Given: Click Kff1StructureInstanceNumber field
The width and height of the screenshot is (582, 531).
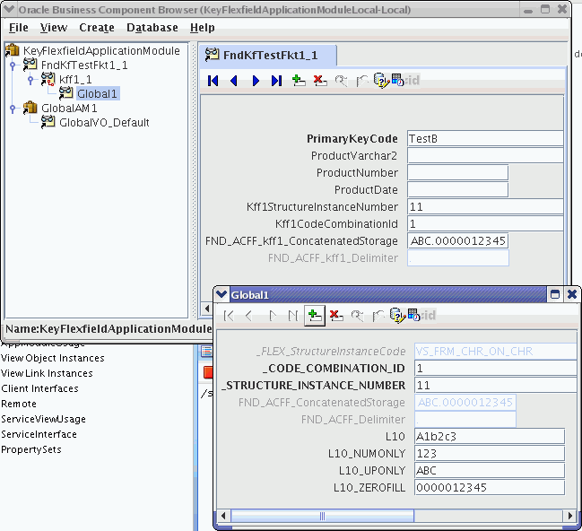Looking at the screenshot, I should click(x=485, y=207).
